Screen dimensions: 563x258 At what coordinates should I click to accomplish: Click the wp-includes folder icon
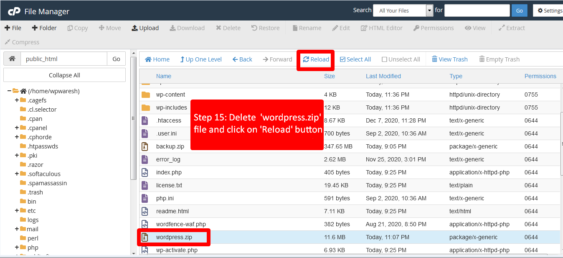tap(145, 107)
